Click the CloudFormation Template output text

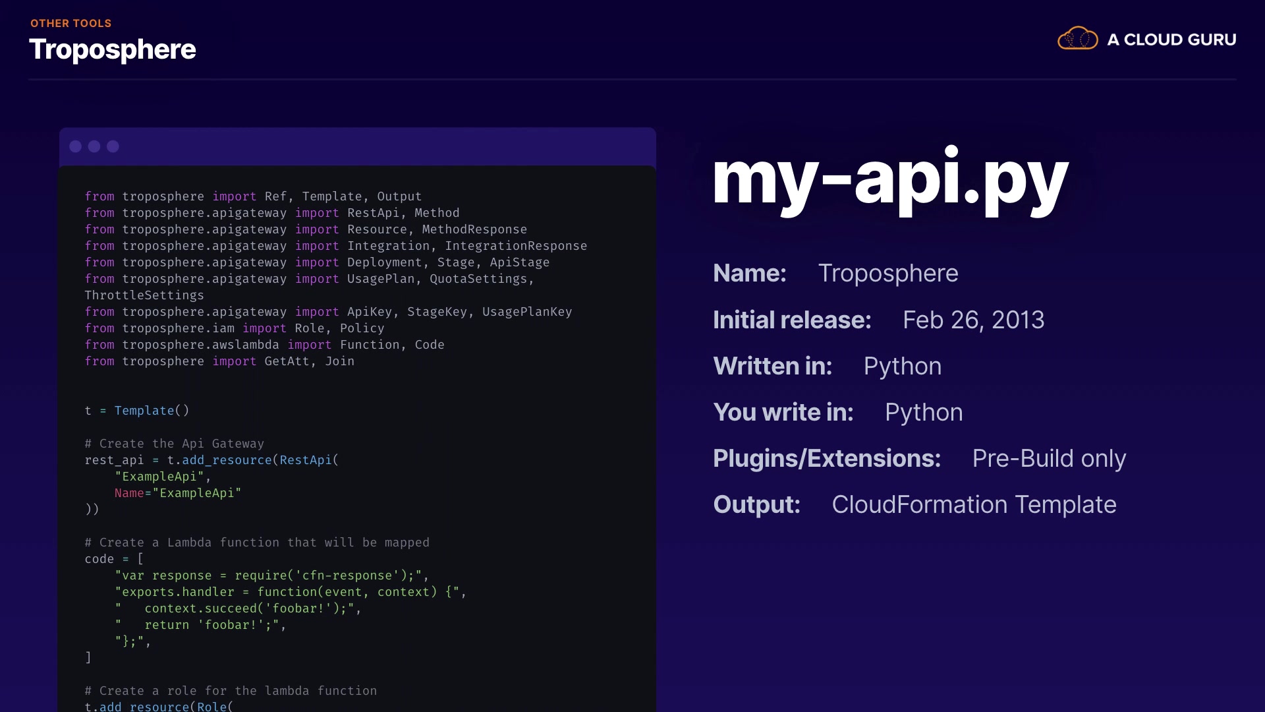[x=974, y=504]
